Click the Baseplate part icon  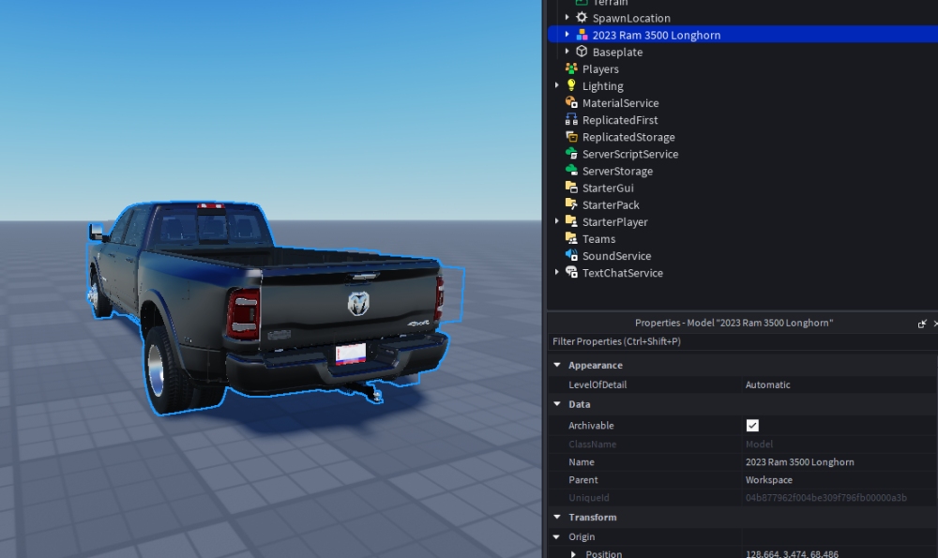pyautogui.click(x=582, y=52)
